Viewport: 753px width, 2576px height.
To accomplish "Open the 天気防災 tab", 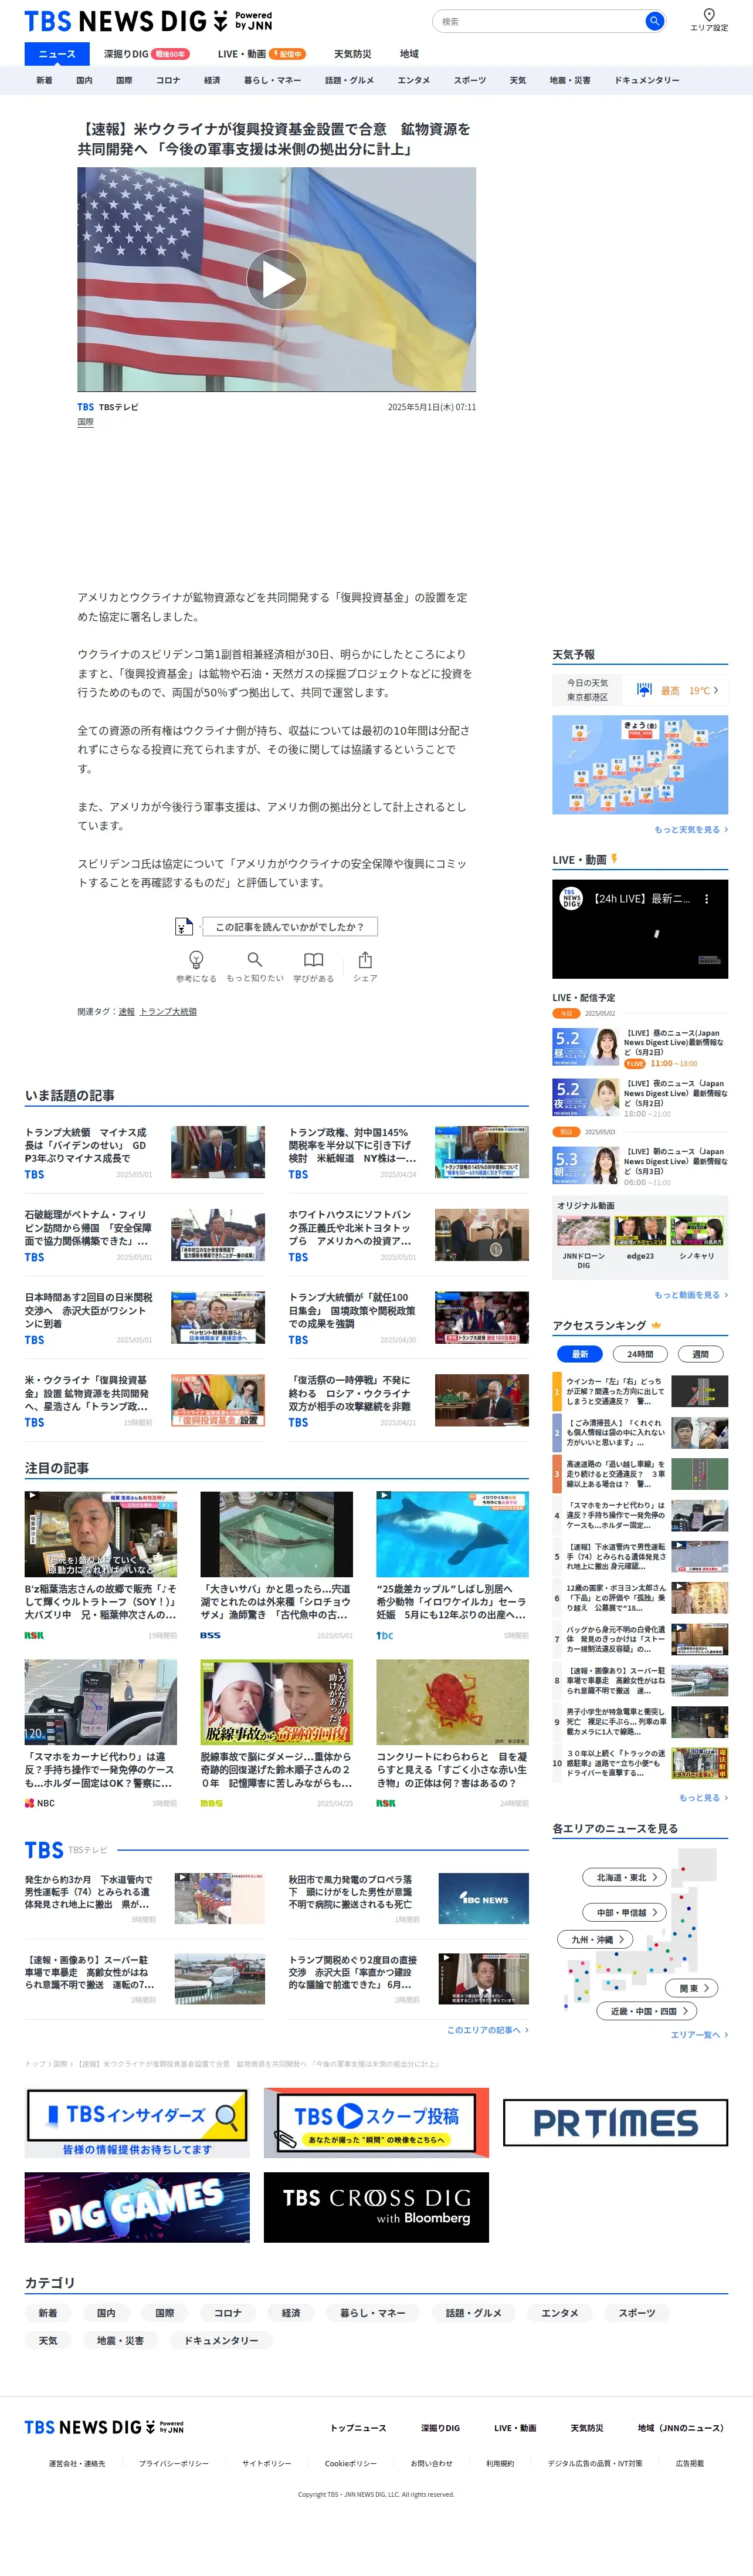I will (x=352, y=54).
